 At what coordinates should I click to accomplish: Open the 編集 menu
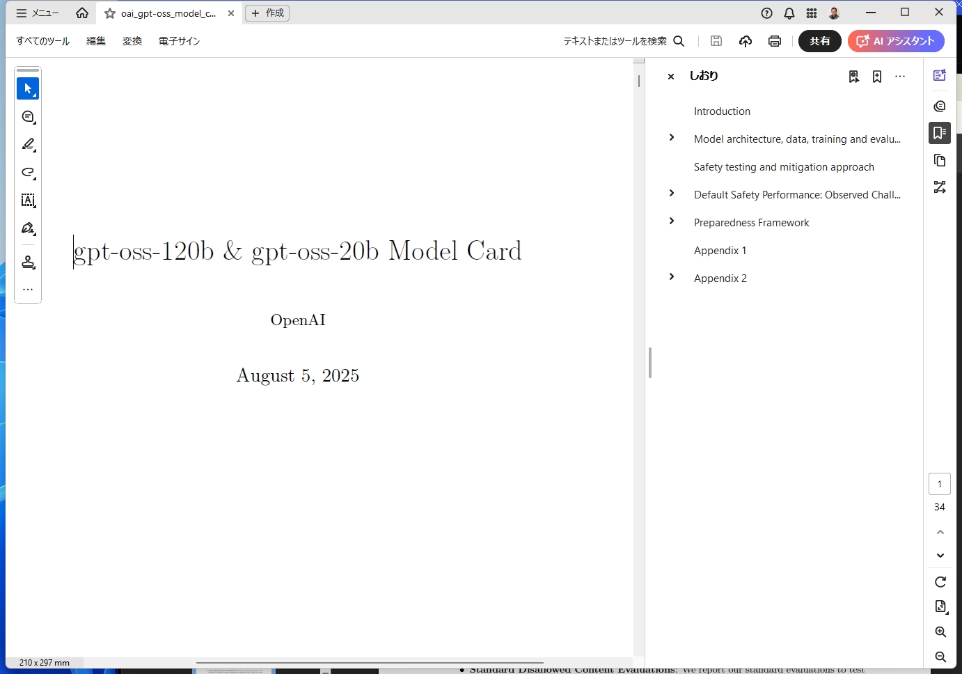pos(96,41)
